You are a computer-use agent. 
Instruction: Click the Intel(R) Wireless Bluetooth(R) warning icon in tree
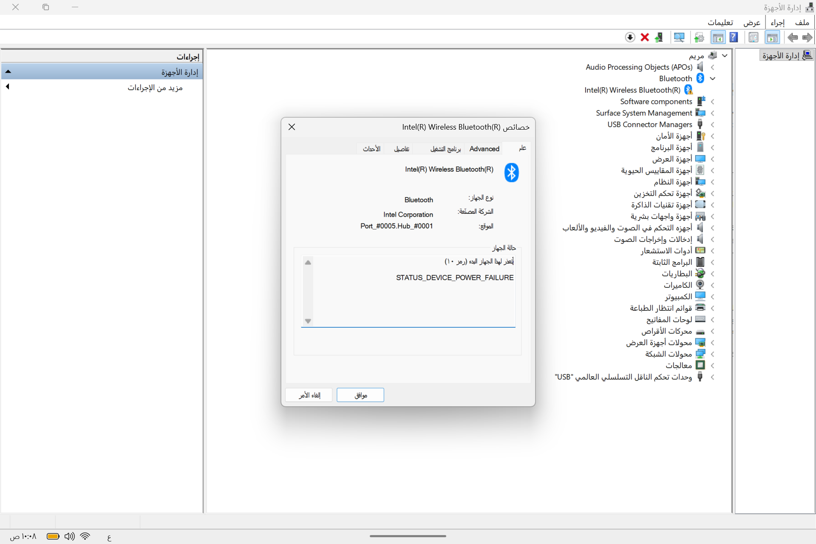(688, 90)
